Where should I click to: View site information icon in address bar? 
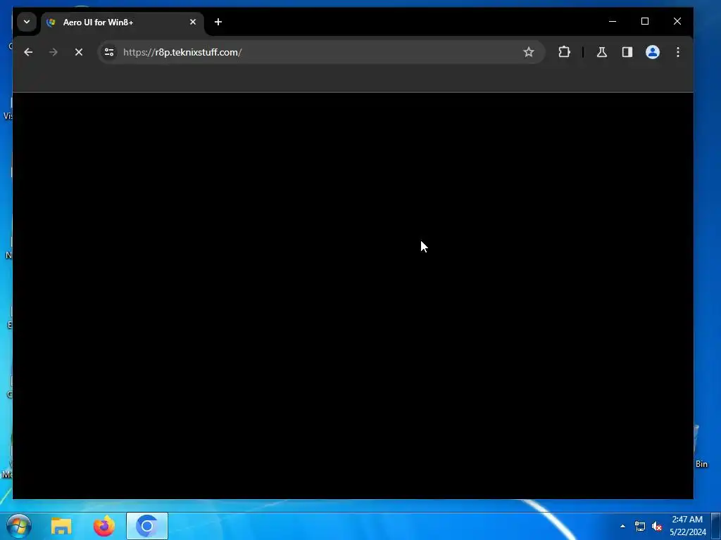click(x=109, y=52)
